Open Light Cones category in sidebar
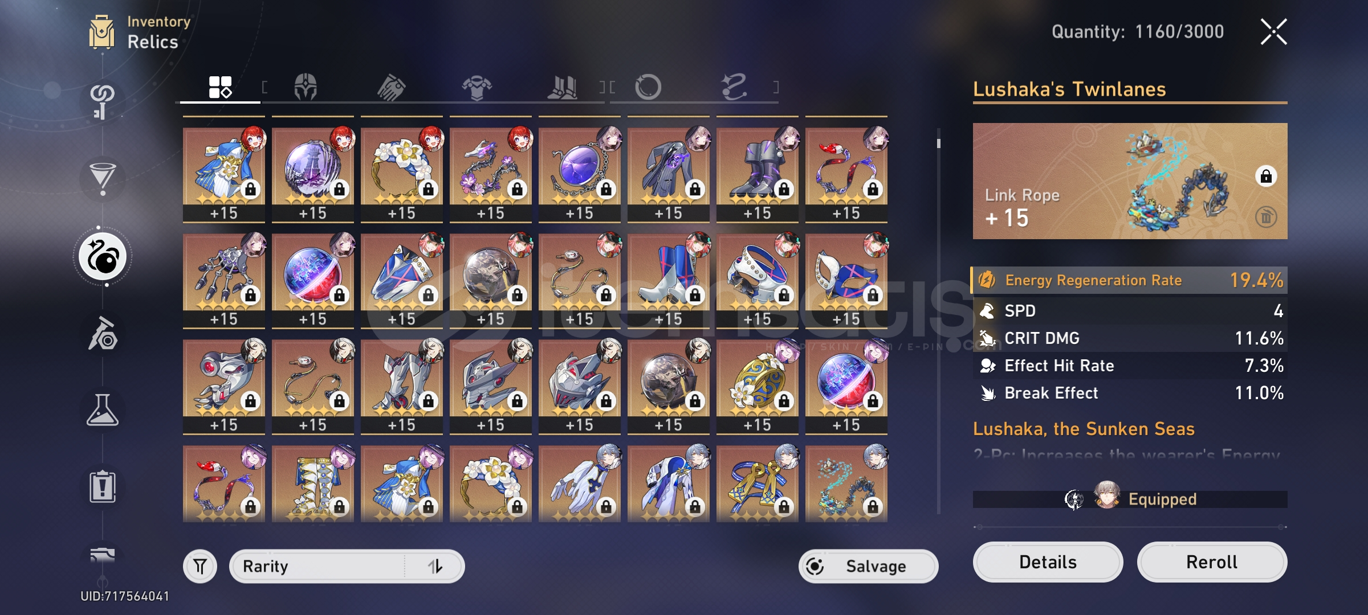The width and height of the screenshot is (1368, 615). point(103,179)
